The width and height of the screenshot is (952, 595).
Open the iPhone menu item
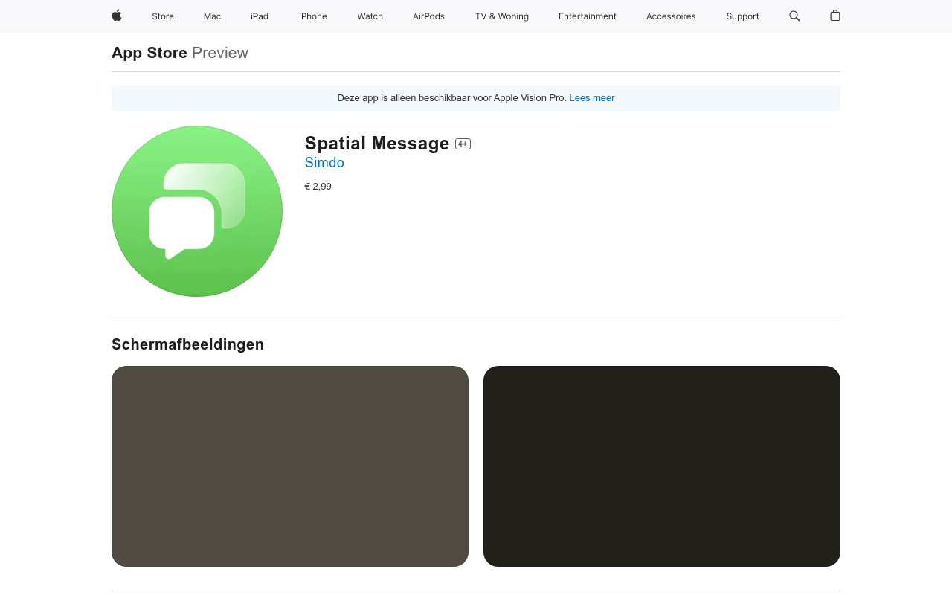pyautogui.click(x=313, y=16)
